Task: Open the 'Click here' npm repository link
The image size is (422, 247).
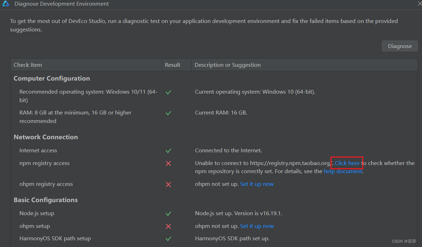Action: [x=347, y=163]
